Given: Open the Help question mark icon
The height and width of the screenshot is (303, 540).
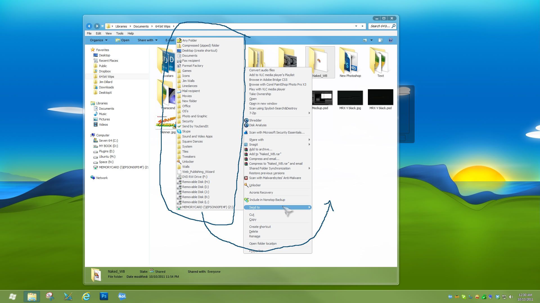Looking at the screenshot, I should coord(391,40).
